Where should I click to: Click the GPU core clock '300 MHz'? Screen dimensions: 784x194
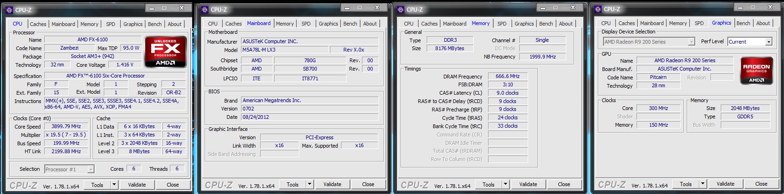(x=658, y=108)
